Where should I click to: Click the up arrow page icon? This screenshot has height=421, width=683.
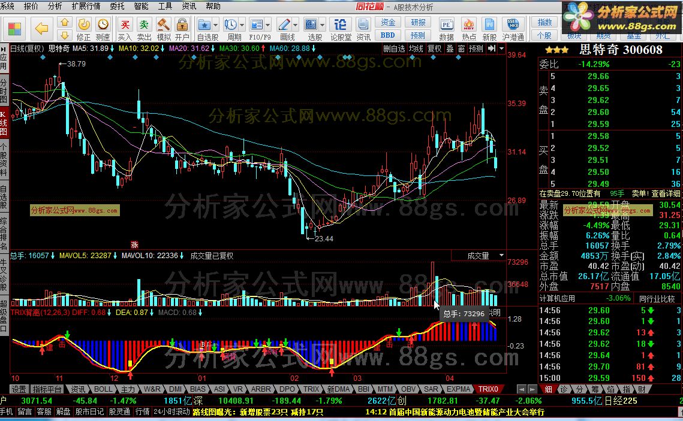coord(65,22)
